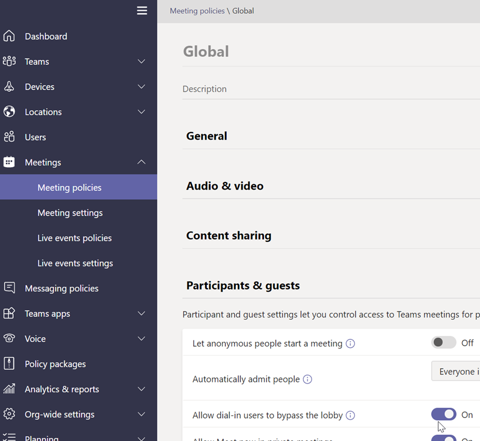Enable anonymous people to start a meeting
The image size is (480, 441).
(x=443, y=342)
